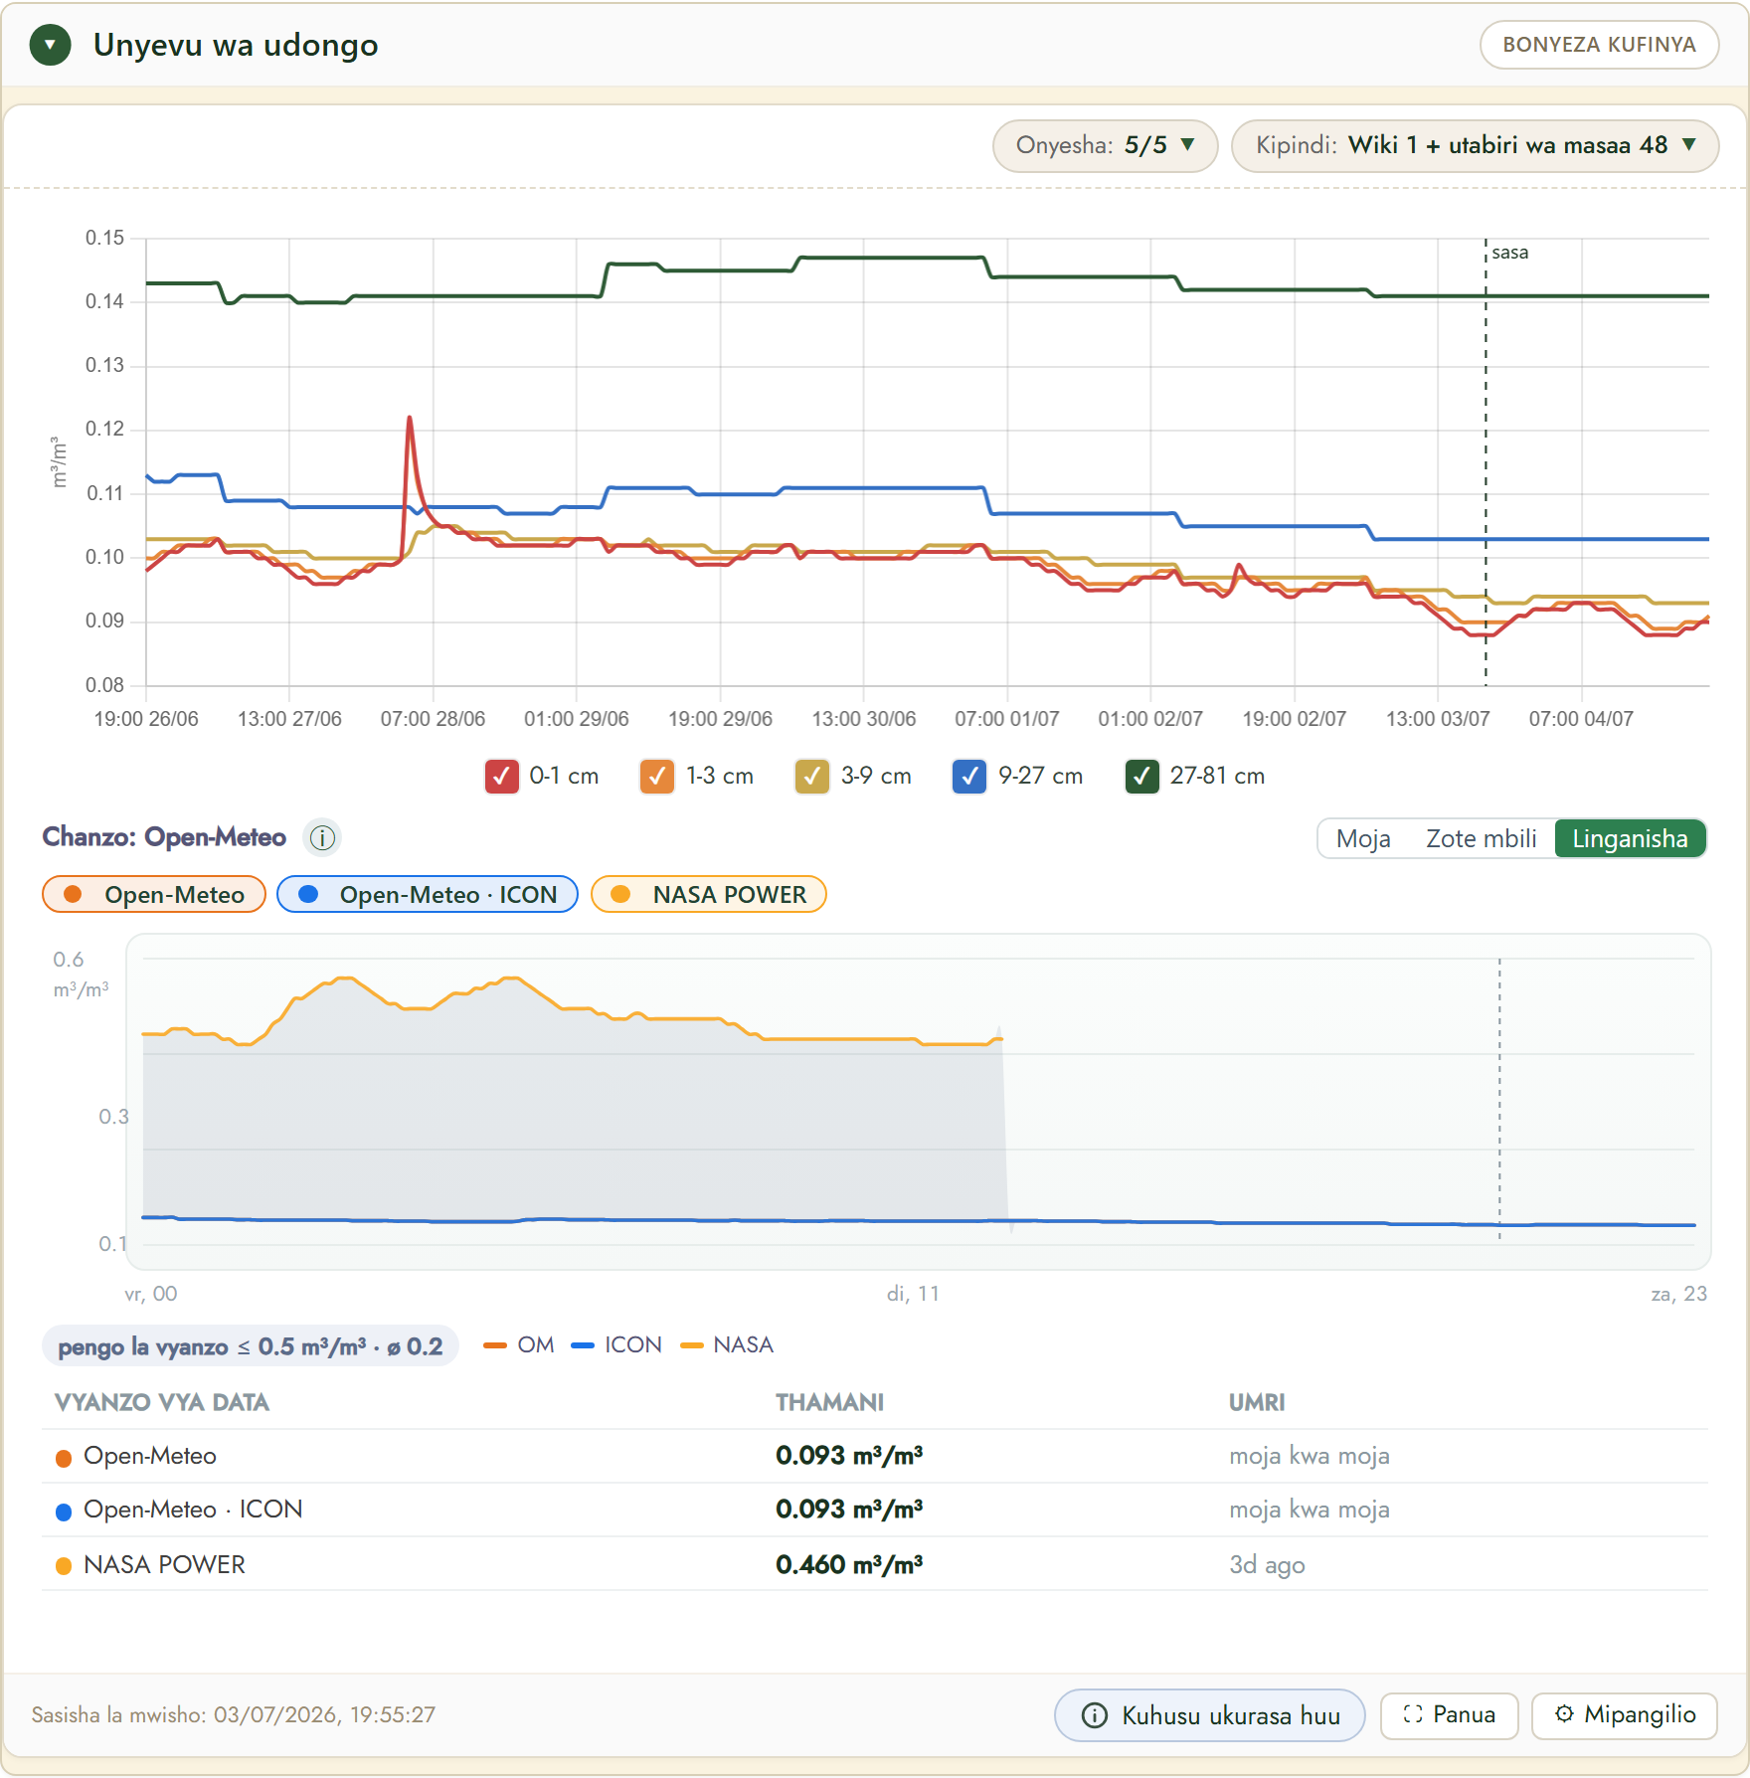Select the Zote mbili view tab
This screenshot has width=1750, height=1778.
[x=1481, y=838]
